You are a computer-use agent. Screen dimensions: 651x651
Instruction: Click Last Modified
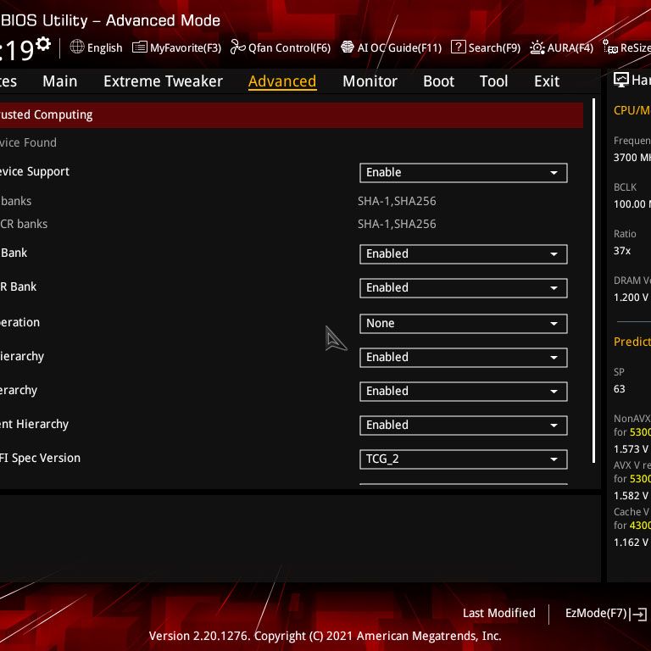pos(499,613)
